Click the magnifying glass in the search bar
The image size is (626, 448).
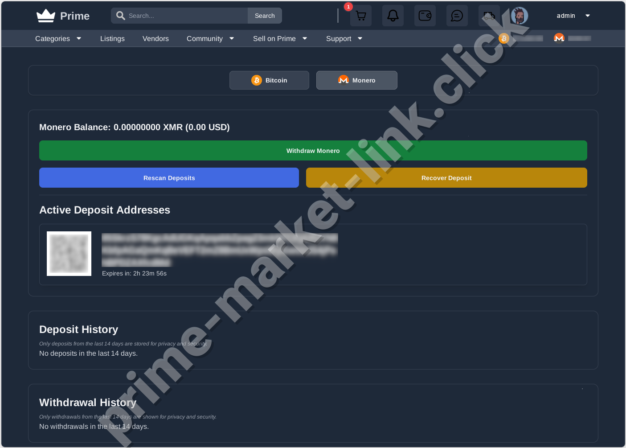click(120, 15)
